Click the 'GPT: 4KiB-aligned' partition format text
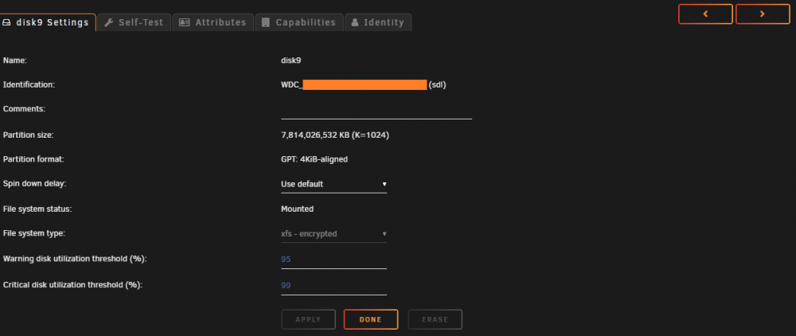Viewport: 796px width, 336px height. point(314,159)
